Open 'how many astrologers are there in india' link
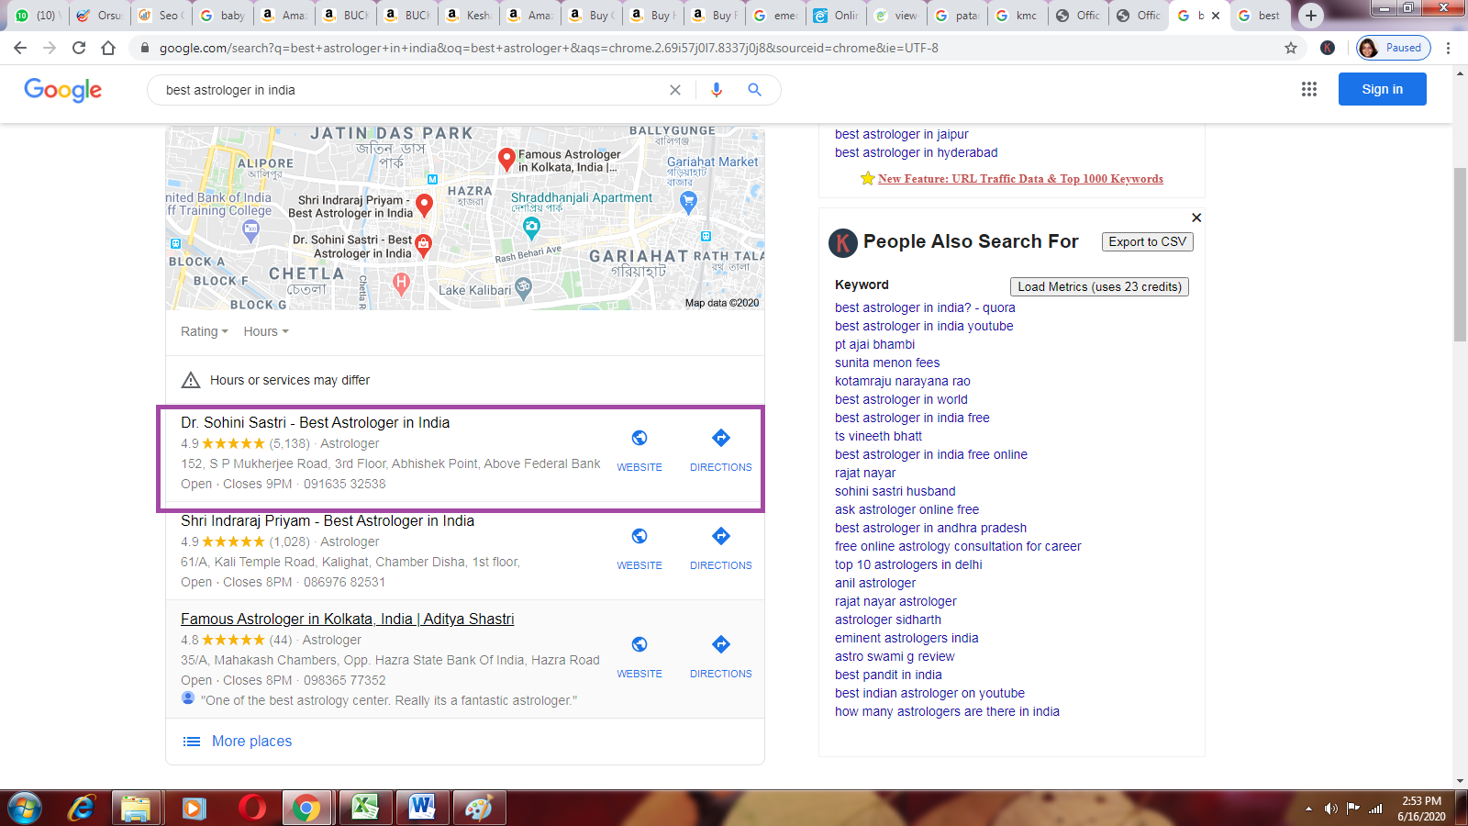1468x826 pixels. 947,711
